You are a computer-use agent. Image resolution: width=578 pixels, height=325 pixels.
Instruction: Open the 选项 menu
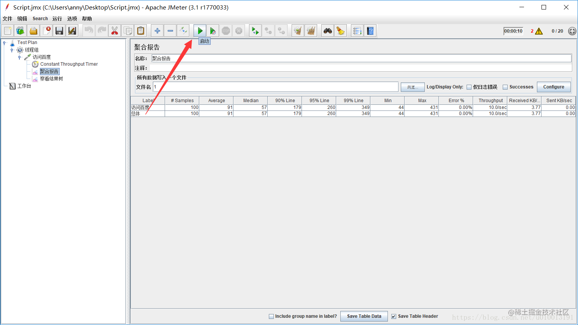pos(72,19)
